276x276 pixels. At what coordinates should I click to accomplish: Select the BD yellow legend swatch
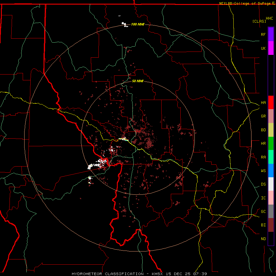point(271,130)
